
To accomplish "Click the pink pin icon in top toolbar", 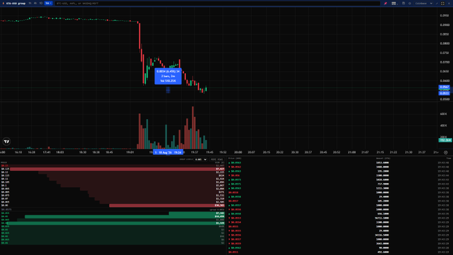I will pos(386,3).
